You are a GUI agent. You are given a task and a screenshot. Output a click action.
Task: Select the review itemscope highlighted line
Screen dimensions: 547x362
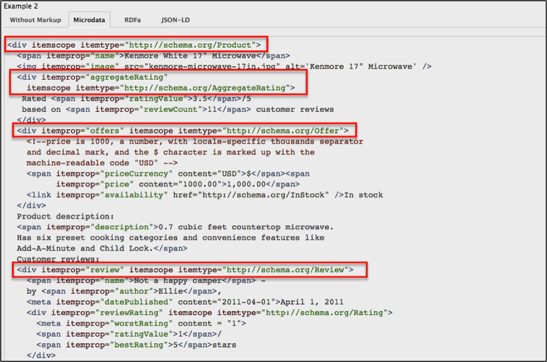click(185, 270)
